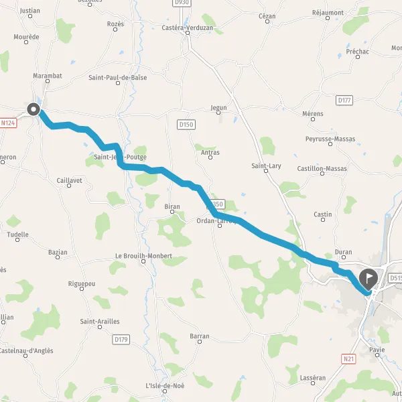Select the N124 road shield
The width and height of the screenshot is (402, 402).
coord(8,123)
